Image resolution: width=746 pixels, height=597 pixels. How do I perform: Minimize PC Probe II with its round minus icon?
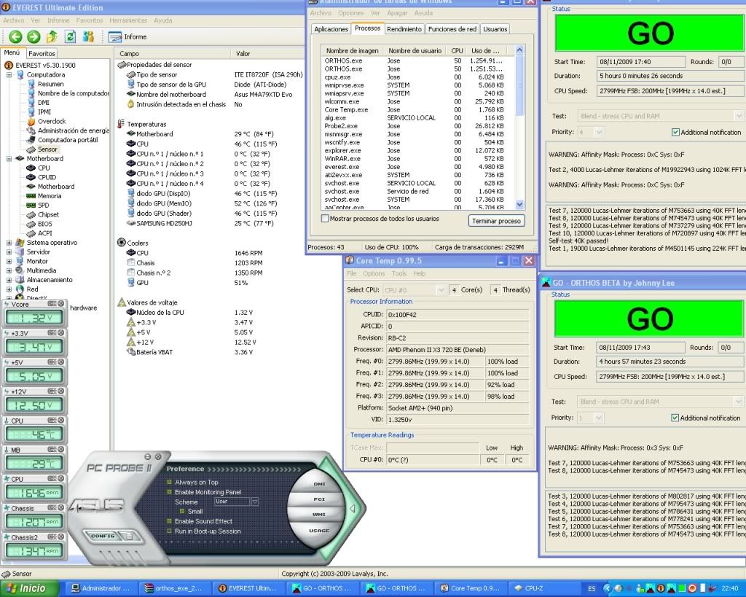(x=147, y=456)
